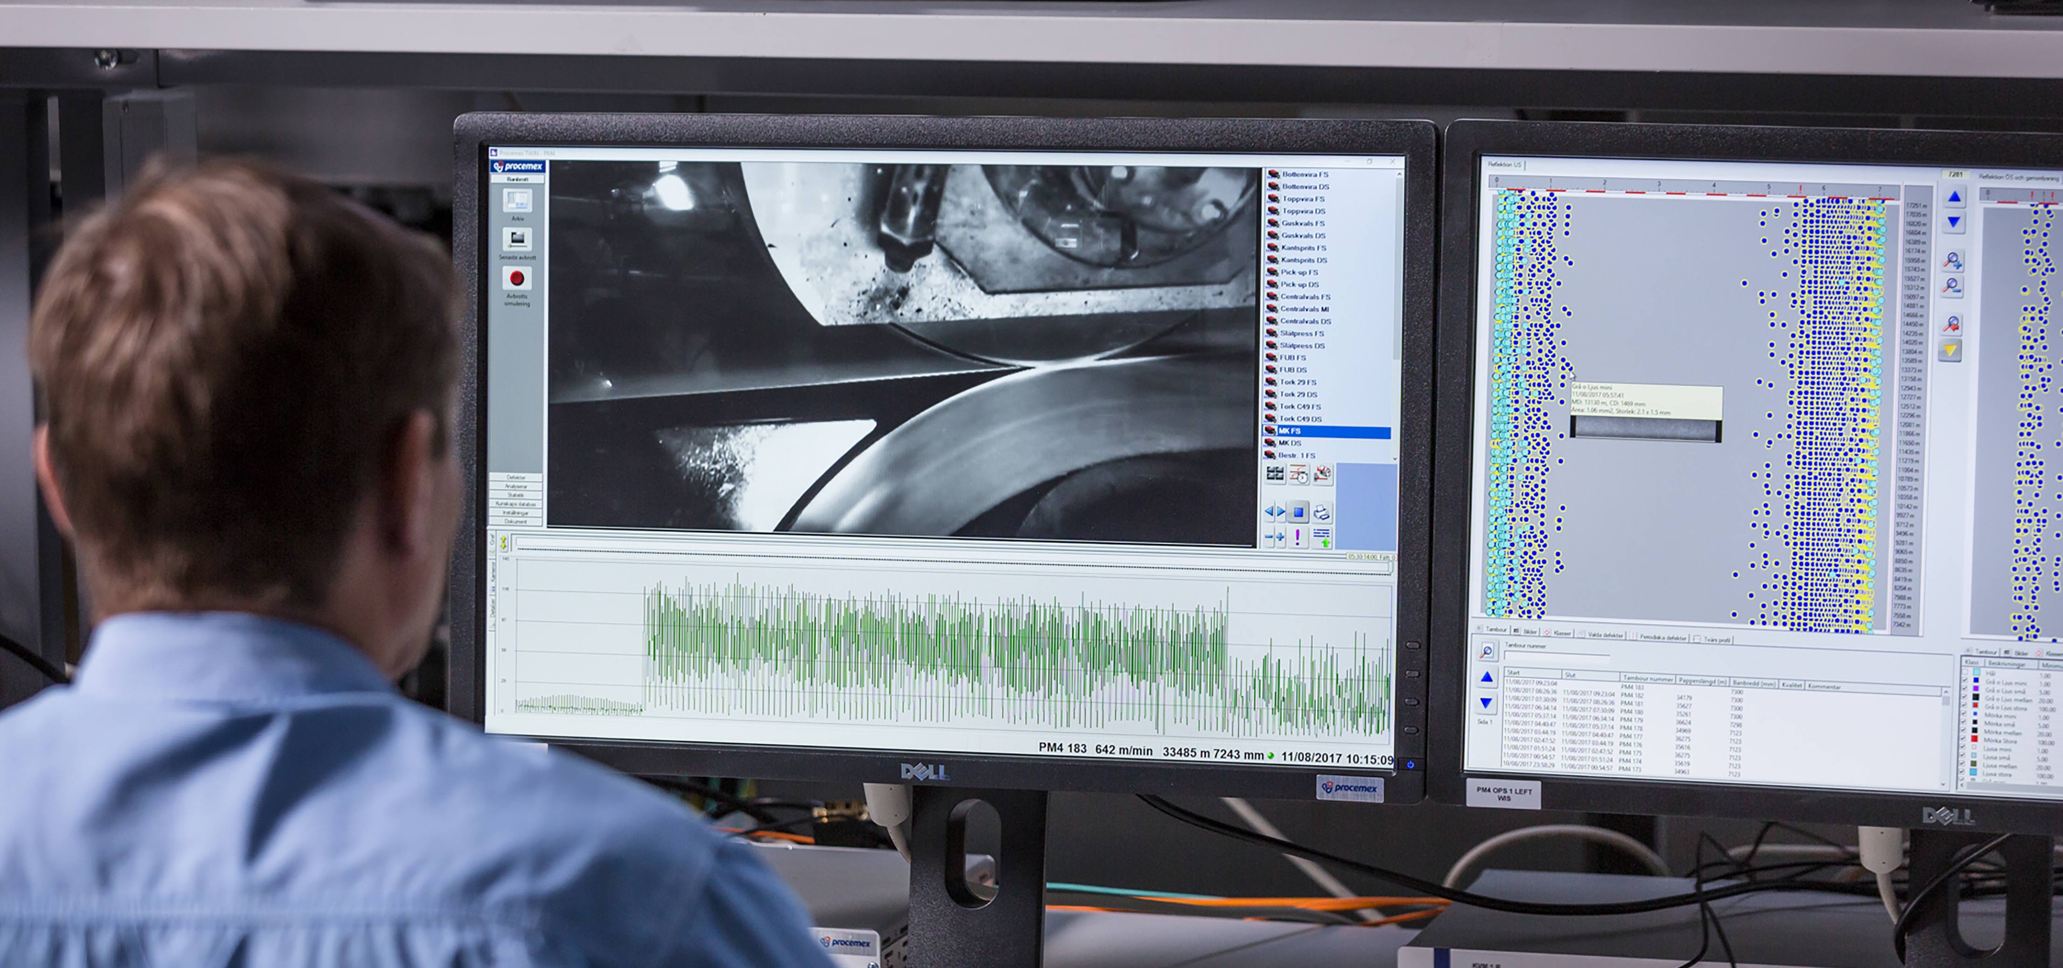Open Periodiska defekter tab
Screen dimensions: 2063x968
click(x=1659, y=637)
